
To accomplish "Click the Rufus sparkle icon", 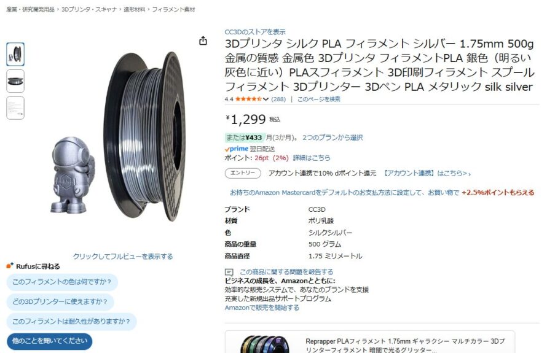I will pos(10,266).
